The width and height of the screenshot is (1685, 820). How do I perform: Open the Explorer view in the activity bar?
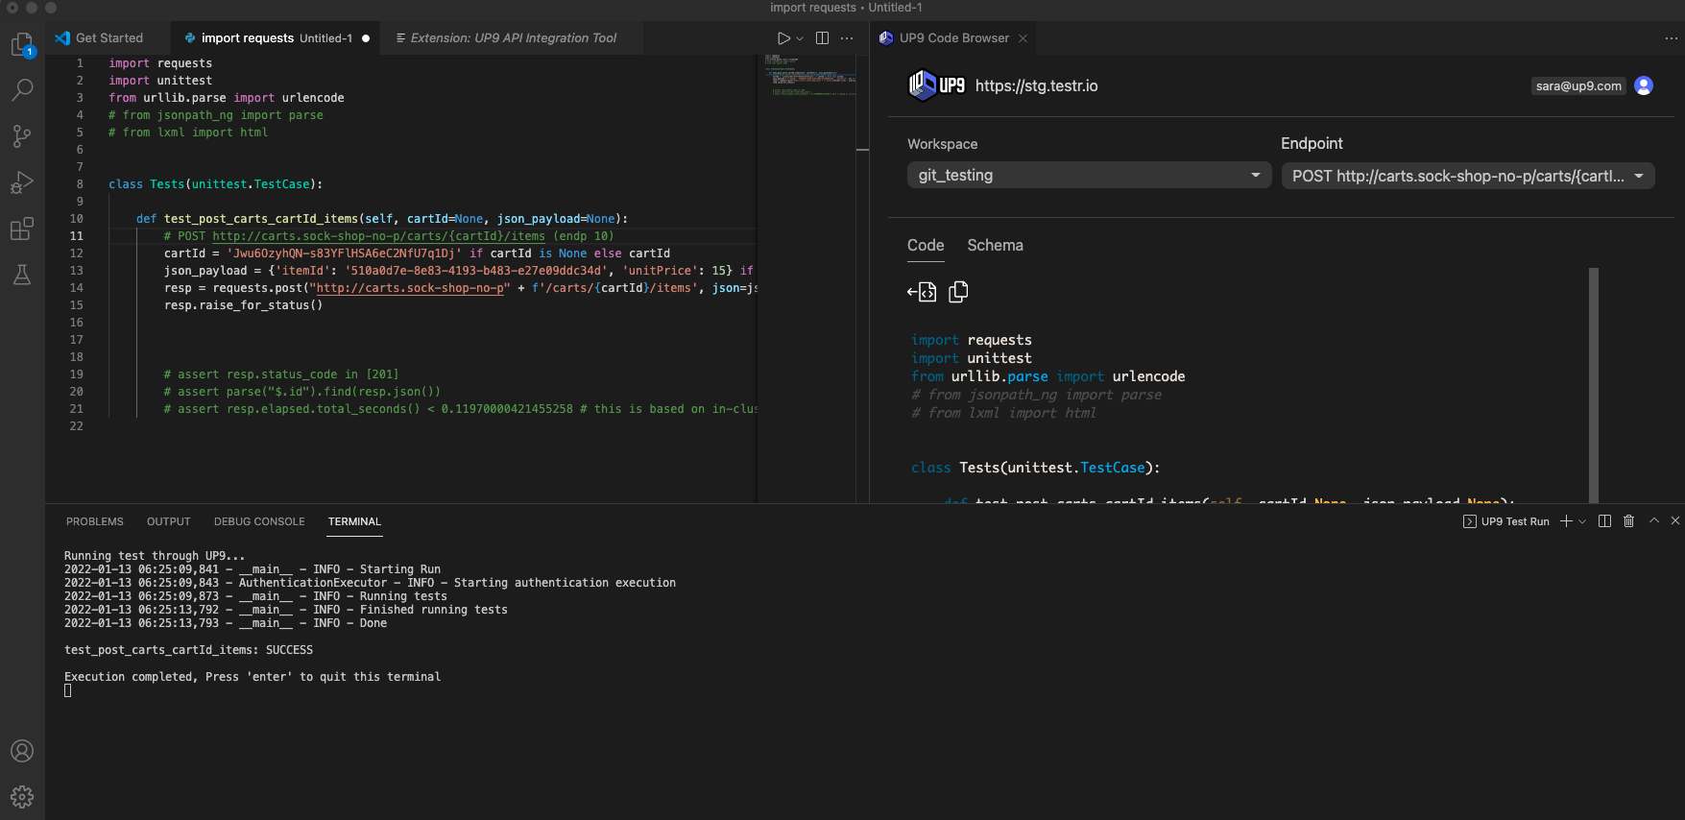tap(22, 45)
